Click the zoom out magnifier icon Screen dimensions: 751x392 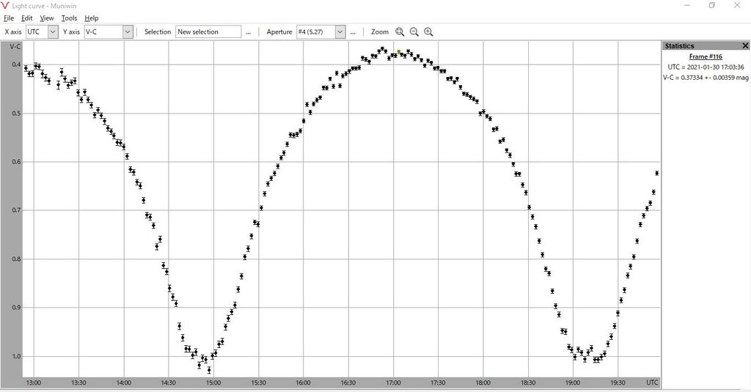pos(414,32)
